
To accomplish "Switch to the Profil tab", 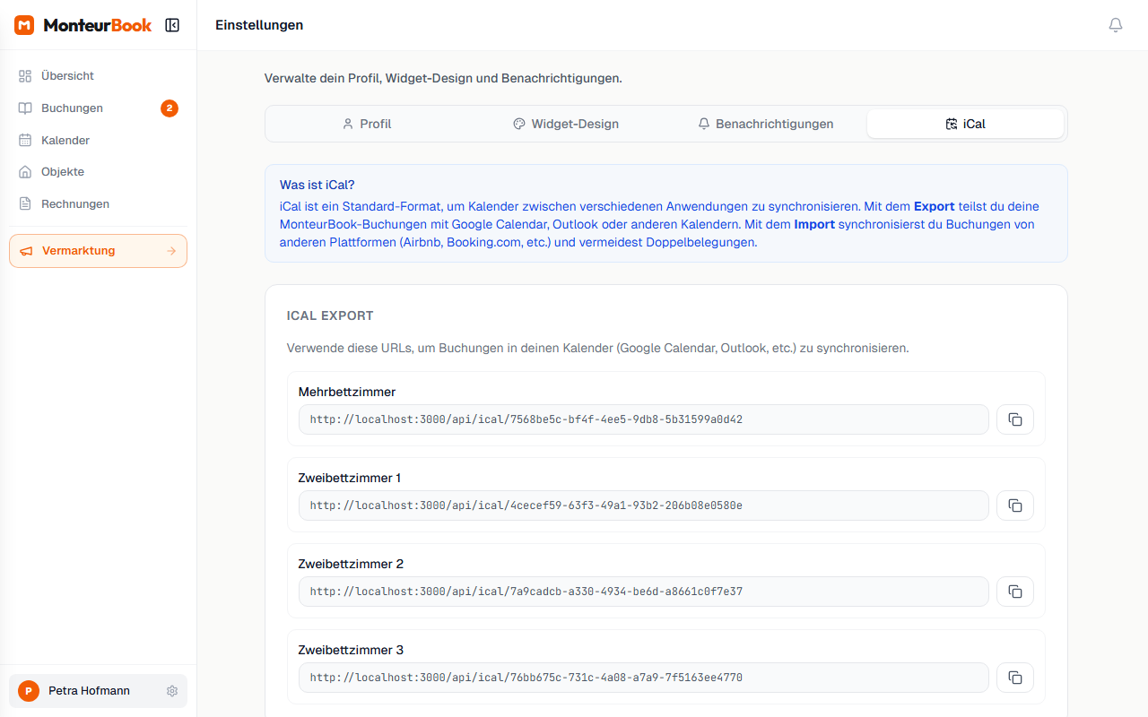I will (367, 124).
